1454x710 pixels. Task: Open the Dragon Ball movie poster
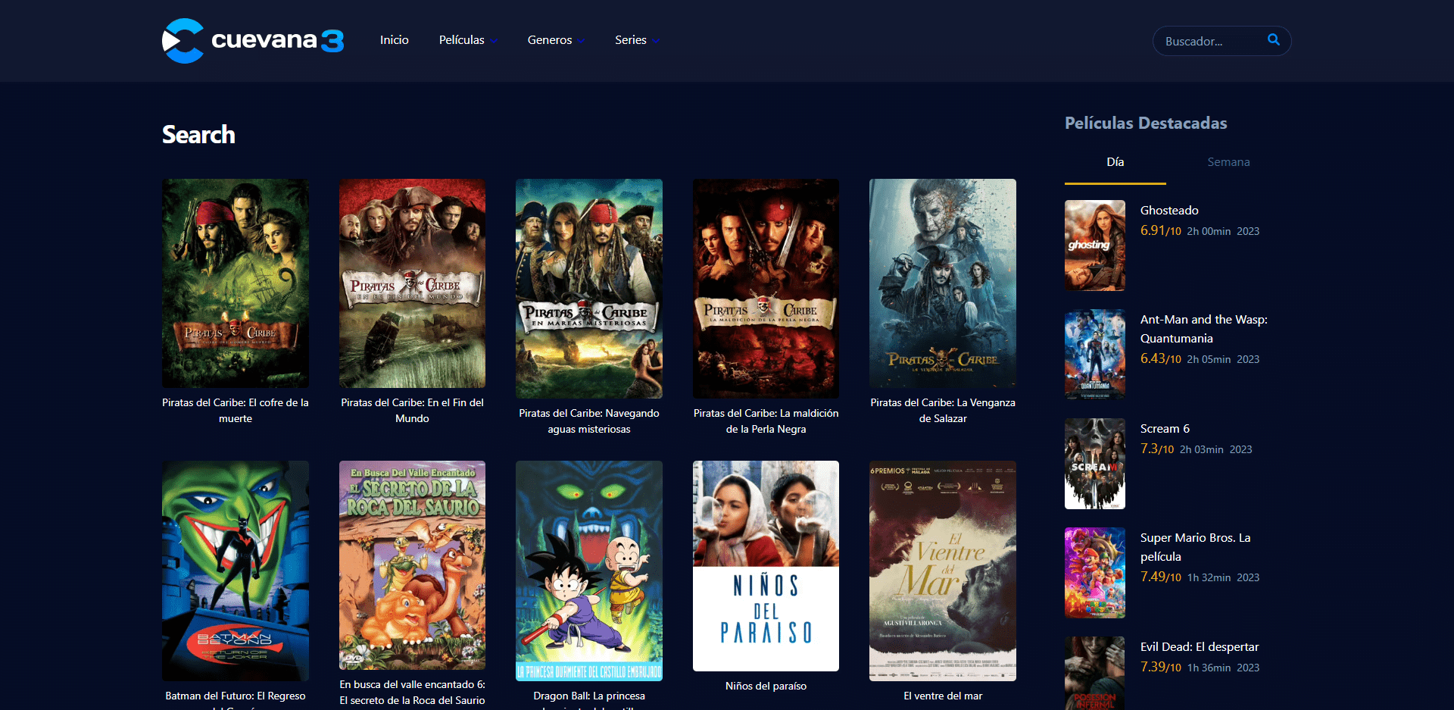coord(589,571)
